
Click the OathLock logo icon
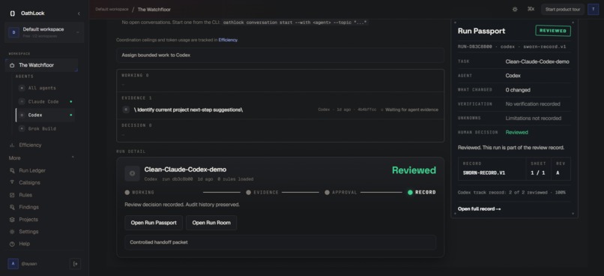[x=12, y=13]
